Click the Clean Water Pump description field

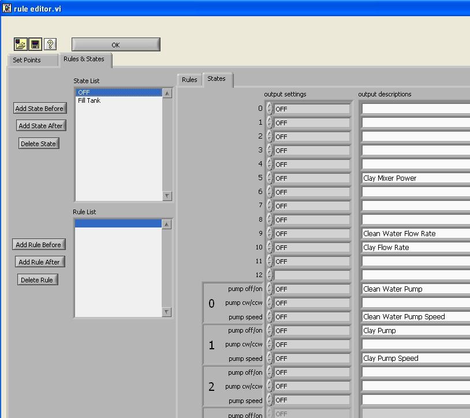pyautogui.click(x=416, y=289)
